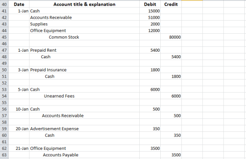Select the 80000 credit value
This screenshot has height=159, width=246.
(x=171, y=37)
